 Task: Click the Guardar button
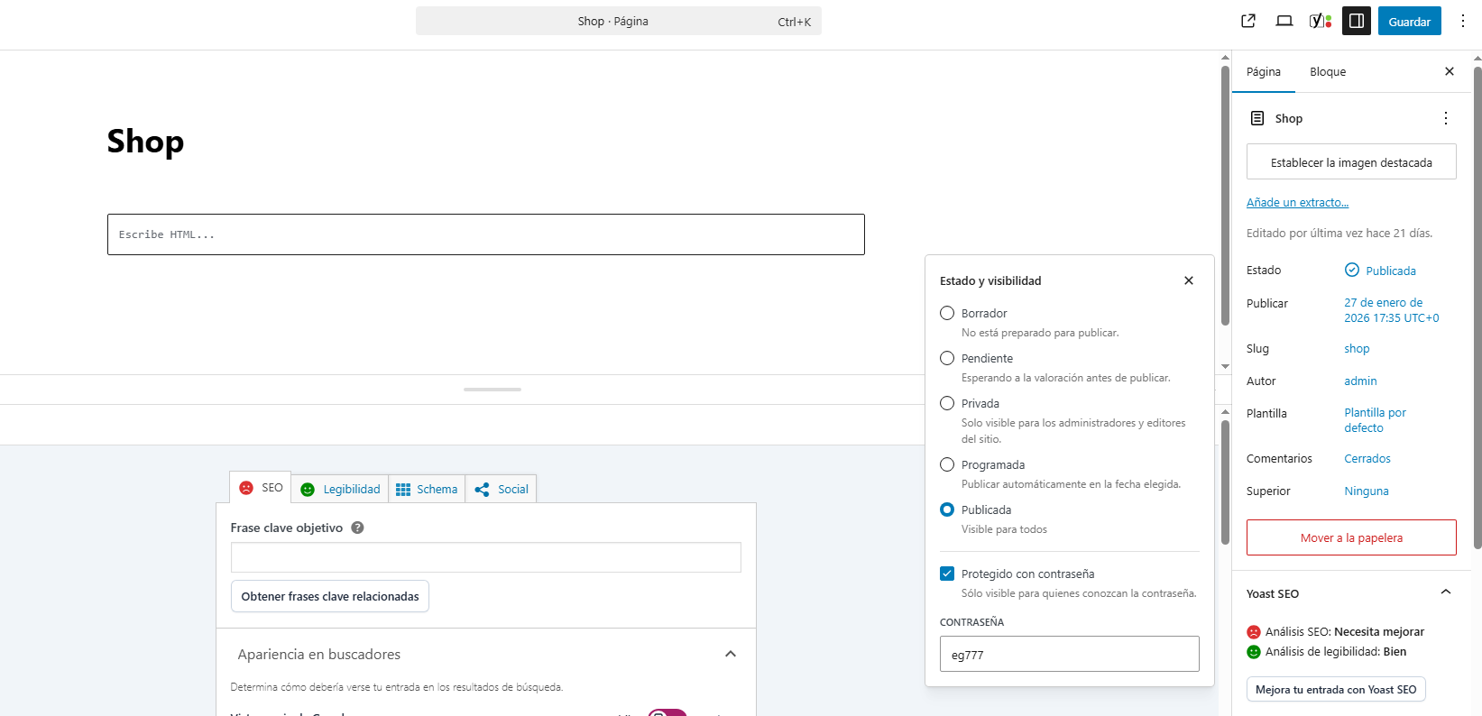pyautogui.click(x=1409, y=21)
